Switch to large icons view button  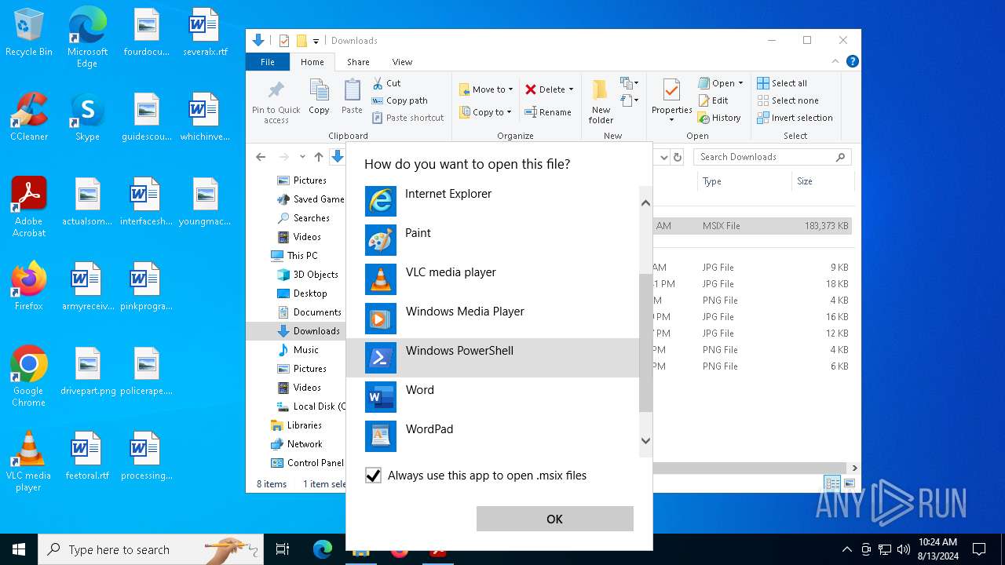pos(850,483)
